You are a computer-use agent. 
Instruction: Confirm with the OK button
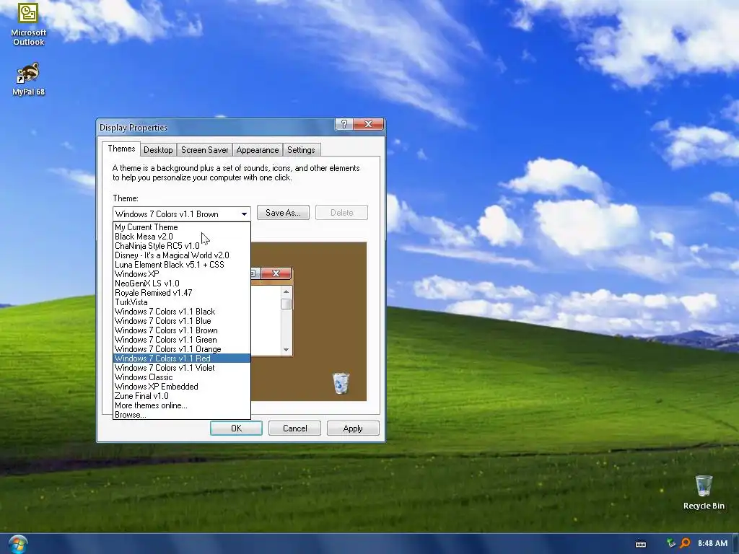[x=236, y=428]
